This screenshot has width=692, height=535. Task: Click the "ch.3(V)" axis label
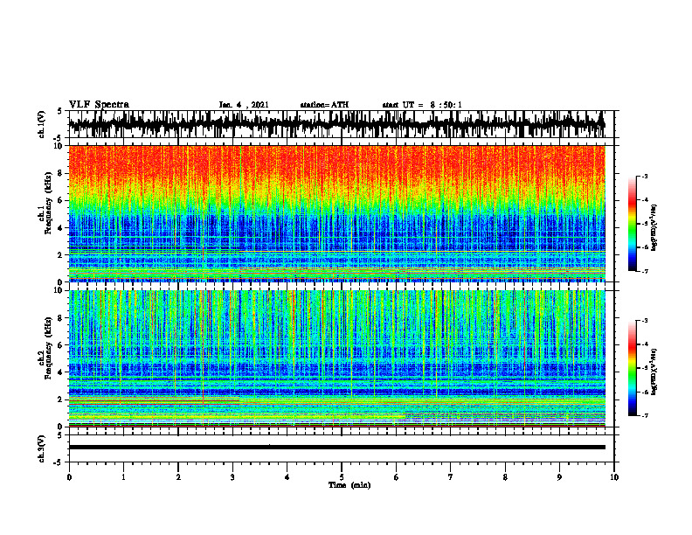pos(42,448)
